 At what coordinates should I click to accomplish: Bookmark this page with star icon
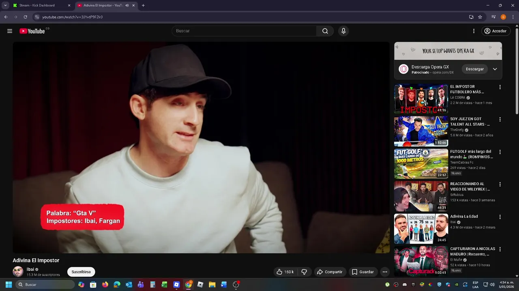[x=480, y=17]
